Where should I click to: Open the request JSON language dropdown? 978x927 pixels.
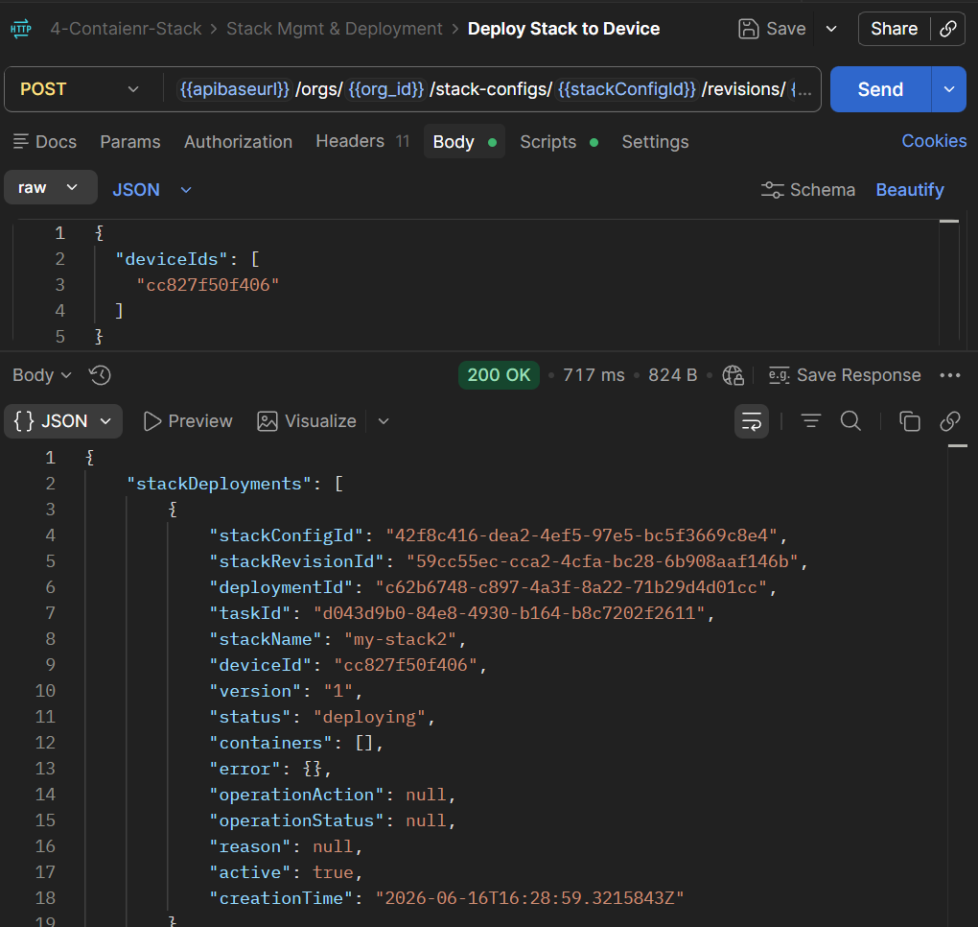[x=151, y=190]
